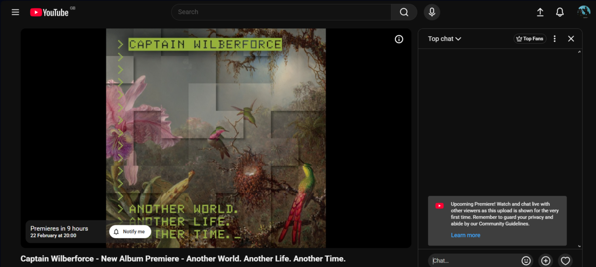
Task: Expand the Top chat dropdown
Action: pos(445,39)
